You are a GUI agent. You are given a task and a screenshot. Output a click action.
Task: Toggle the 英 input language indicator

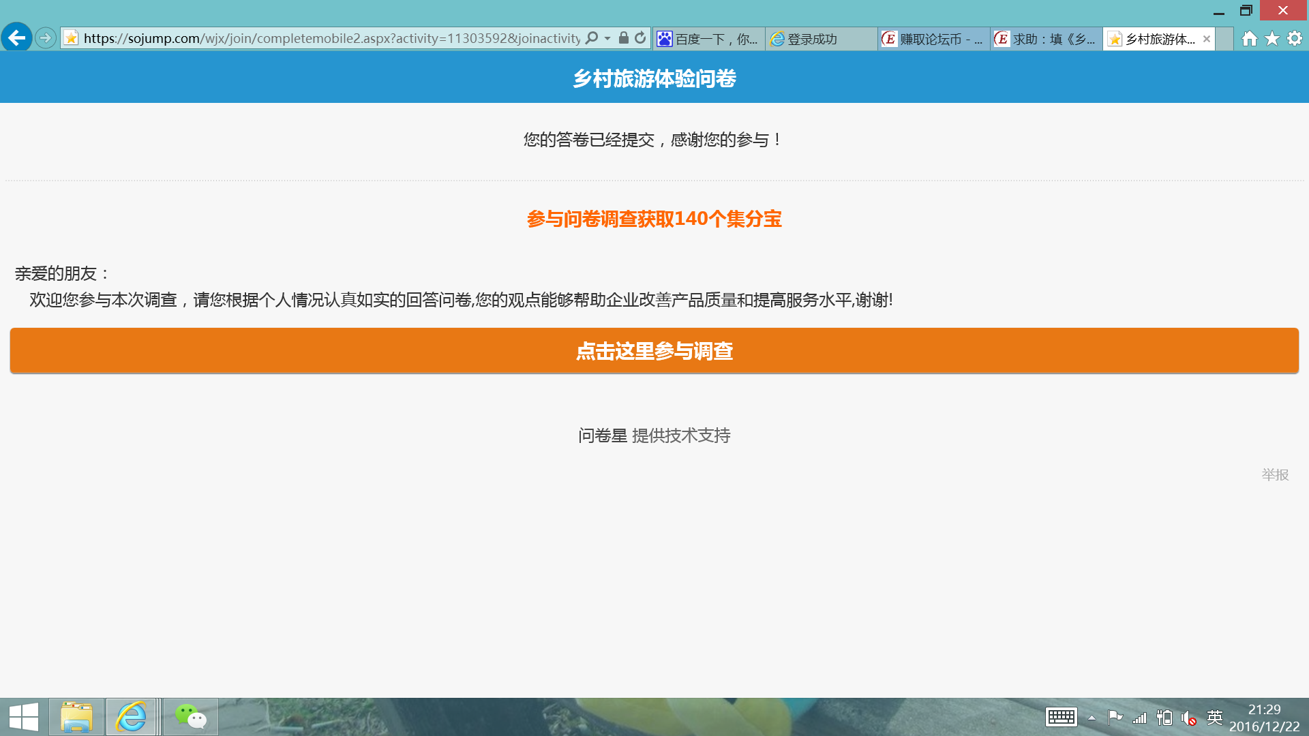tap(1214, 717)
